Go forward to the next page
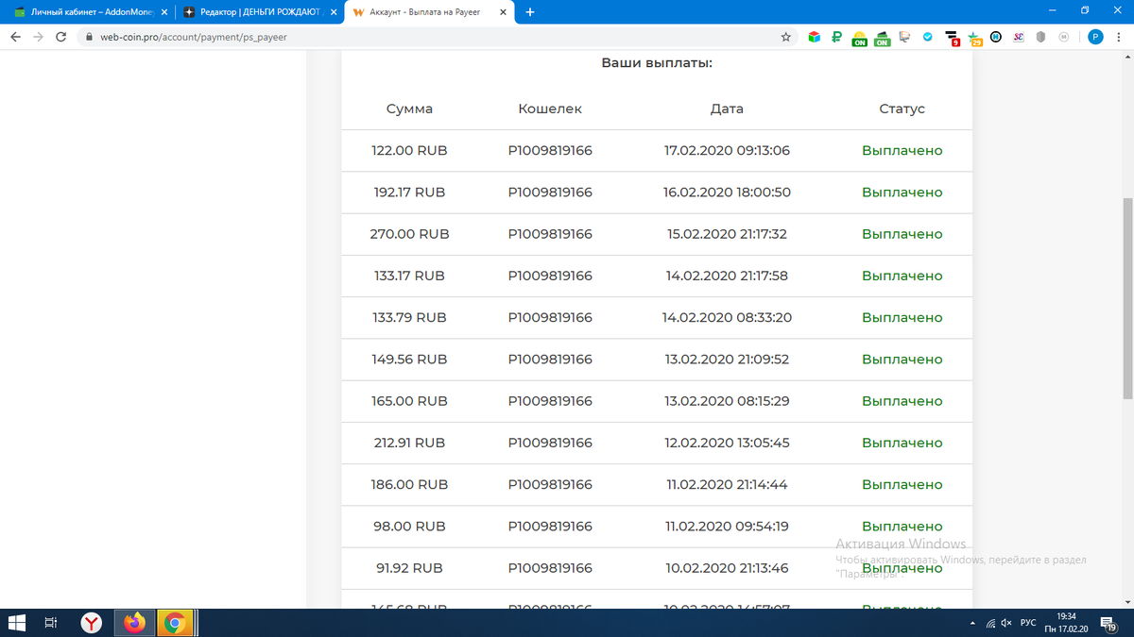Screen dimensions: 1134x637 point(39,37)
